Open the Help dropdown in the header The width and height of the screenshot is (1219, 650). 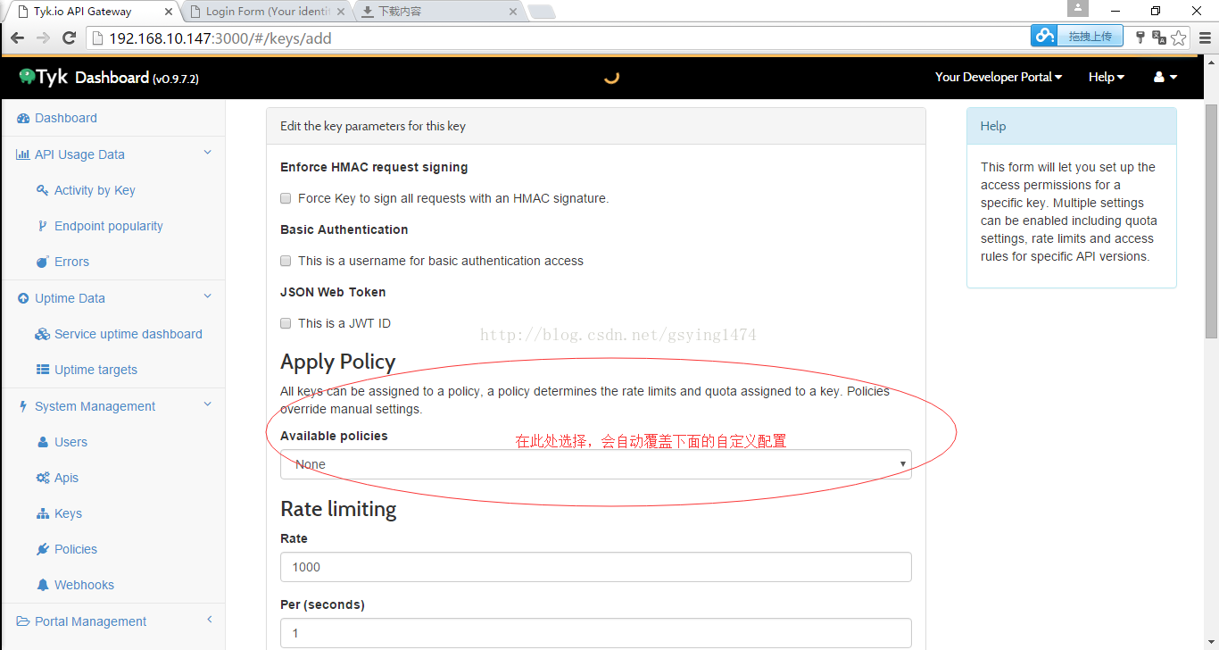(1107, 77)
